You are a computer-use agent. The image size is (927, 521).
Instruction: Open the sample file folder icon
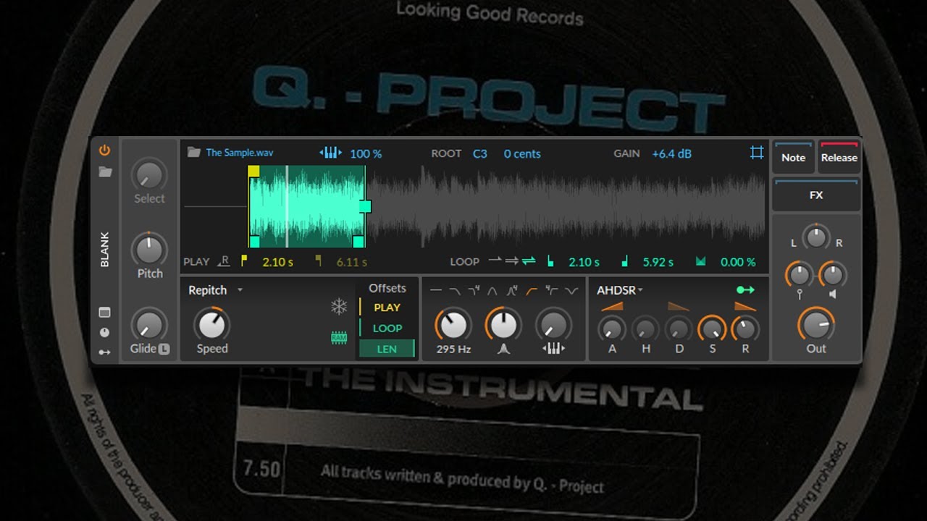coord(193,153)
